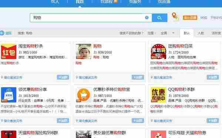The height and width of the screenshot is (138, 222).
Task: Open the 淘宝购物秒杀 red envelope group avatar
Action: pos(9,52)
